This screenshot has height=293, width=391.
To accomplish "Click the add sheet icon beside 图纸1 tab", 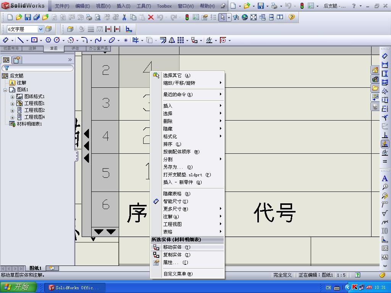I will point(52,268).
